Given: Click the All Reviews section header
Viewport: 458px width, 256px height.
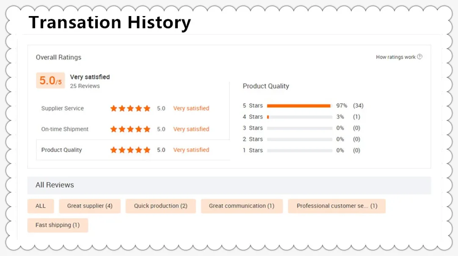Looking at the screenshot, I should pos(55,185).
